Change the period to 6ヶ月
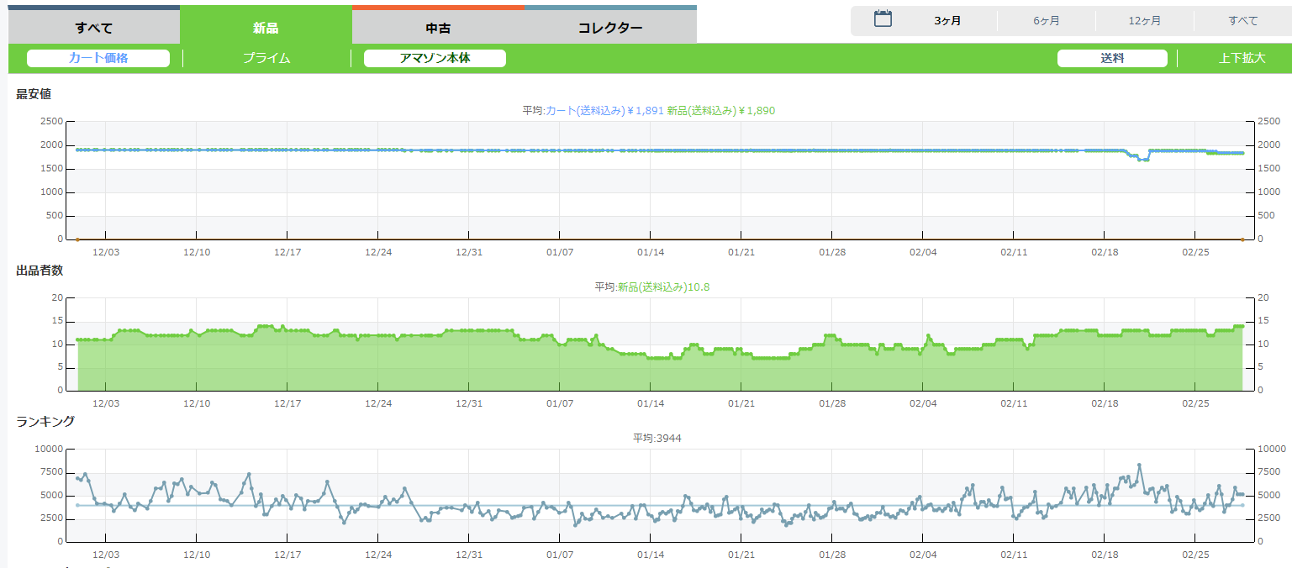Viewport: 1292px width, 568px height. click(x=1047, y=21)
